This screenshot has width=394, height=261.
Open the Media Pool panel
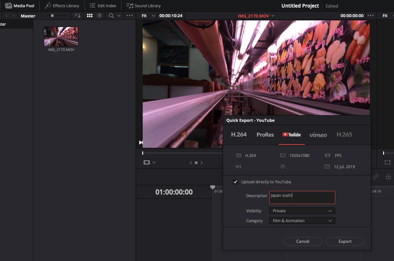coord(20,6)
